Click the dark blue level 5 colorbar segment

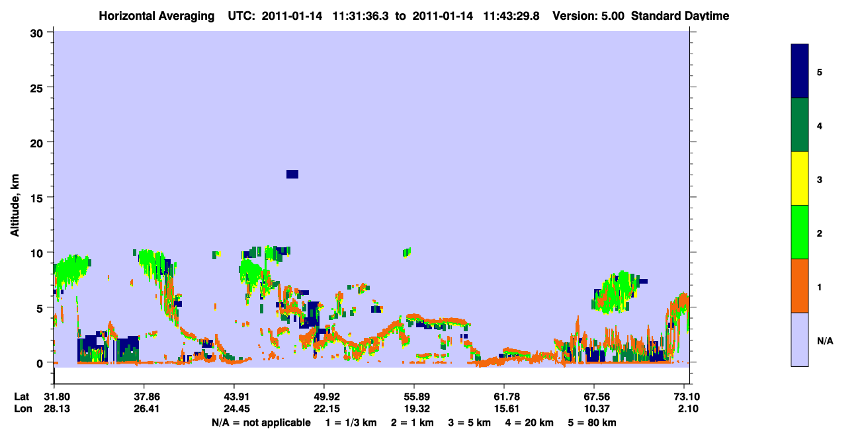click(x=800, y=71)
